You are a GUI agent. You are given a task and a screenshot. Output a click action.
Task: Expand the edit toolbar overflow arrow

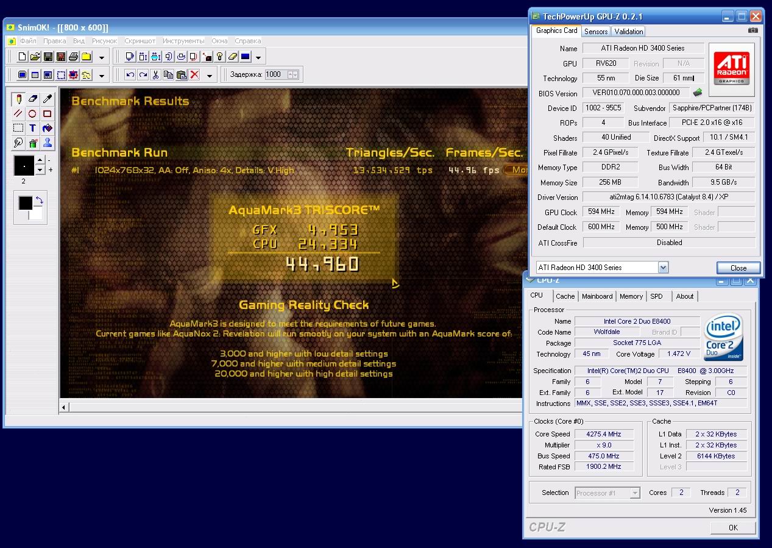(x=209, y=75)
